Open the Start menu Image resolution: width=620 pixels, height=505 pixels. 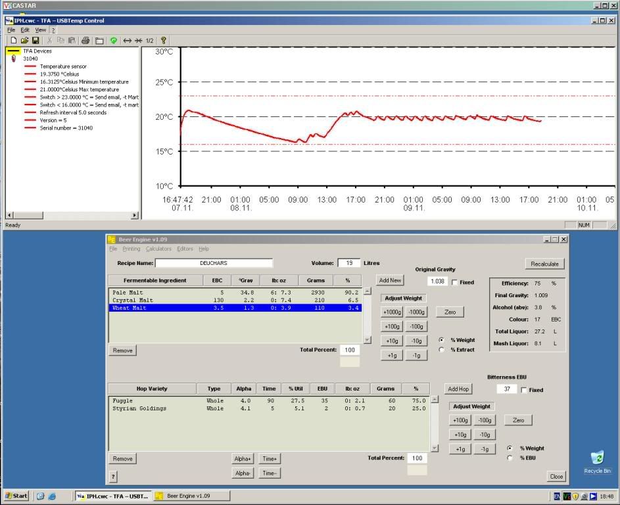click(16, 496)
